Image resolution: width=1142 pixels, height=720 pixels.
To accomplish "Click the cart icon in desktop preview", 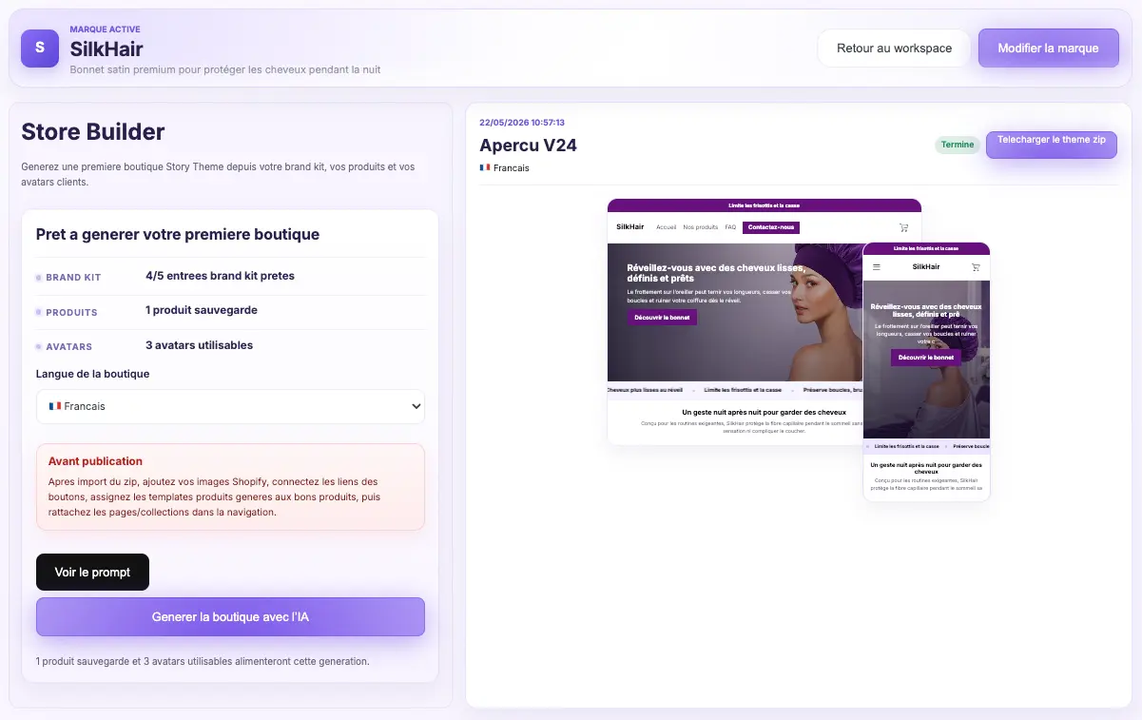I will (x=903, y=227).
